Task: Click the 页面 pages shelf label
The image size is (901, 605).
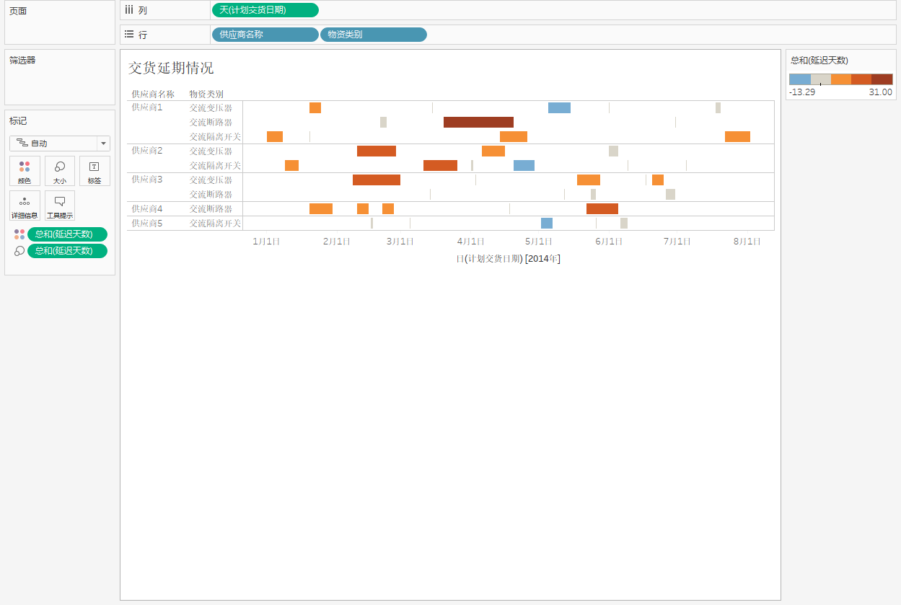Action: pyautogui.click(x=18, y=11)
